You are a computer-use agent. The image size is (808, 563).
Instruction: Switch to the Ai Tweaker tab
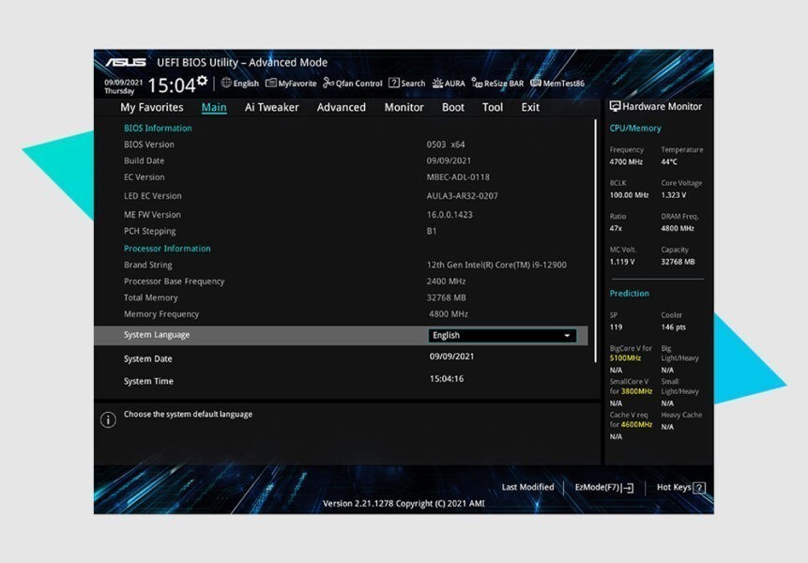271,107
